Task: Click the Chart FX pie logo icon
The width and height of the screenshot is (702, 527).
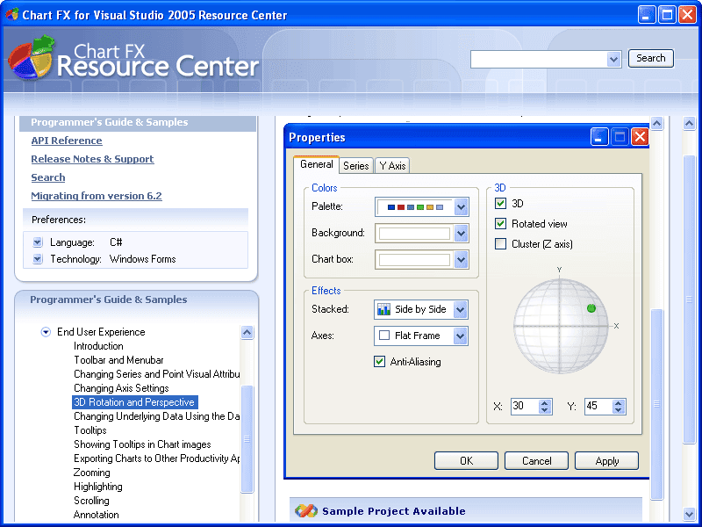Action: 32,58
